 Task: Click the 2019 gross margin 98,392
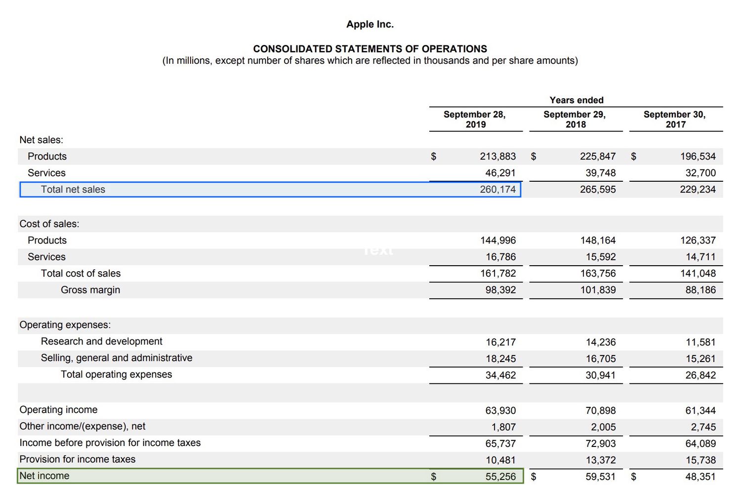click(x=500, y=290)
